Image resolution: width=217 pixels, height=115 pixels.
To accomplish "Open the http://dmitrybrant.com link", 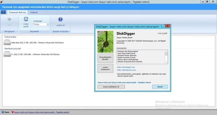I will tap(126, 70).
